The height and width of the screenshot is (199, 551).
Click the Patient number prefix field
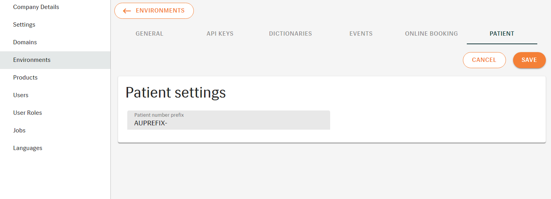[x=228, y=120]
